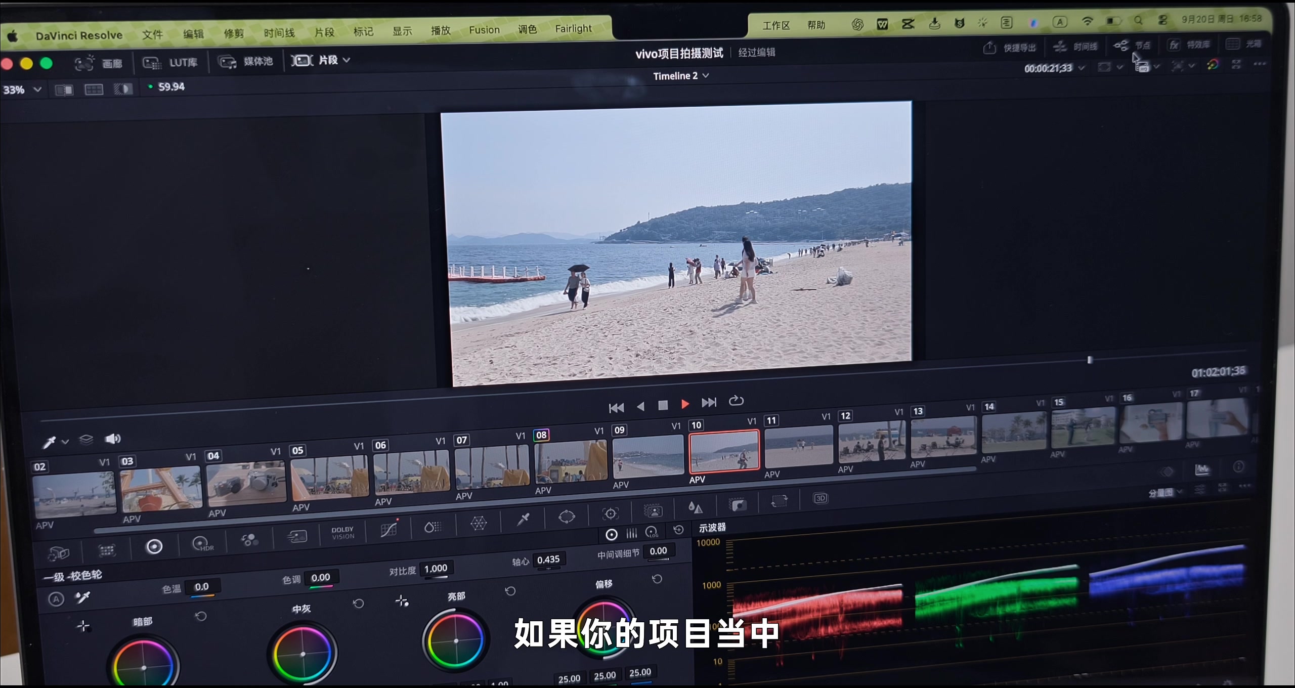The image size is (1295, 688).
Task: Open the 调色 menu
Action: pos(527,29)
